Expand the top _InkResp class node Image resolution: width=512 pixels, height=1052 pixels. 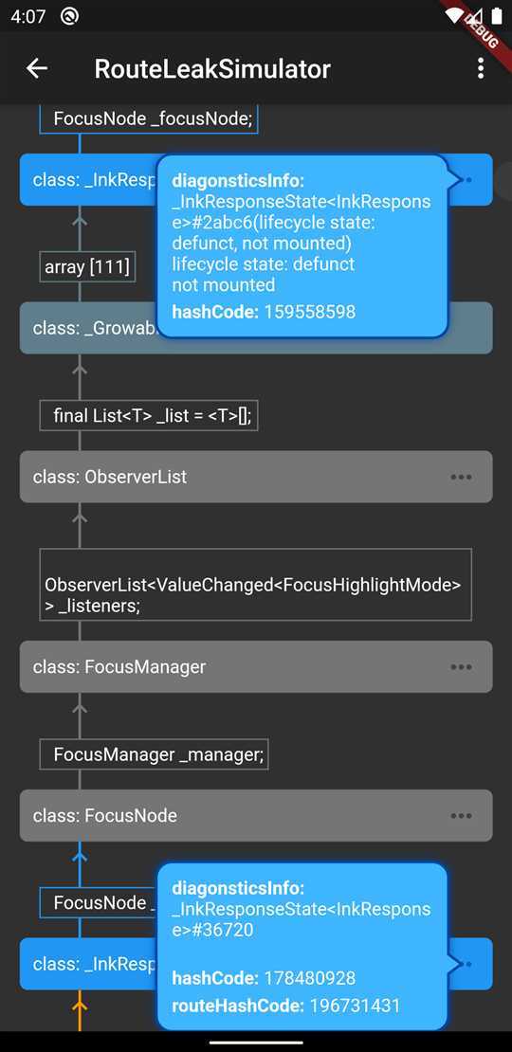click(88, 179)
